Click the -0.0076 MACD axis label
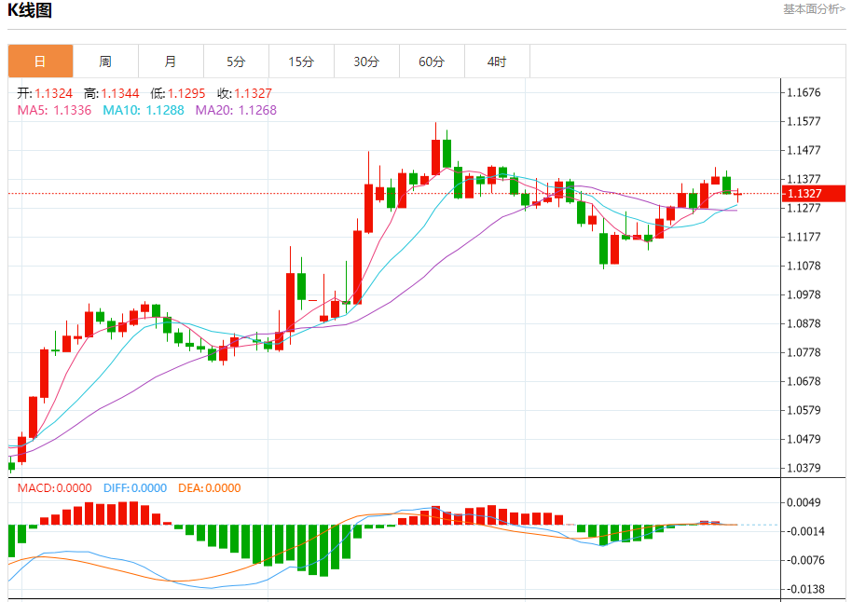The image size is (852, 602). pos(804,560)
